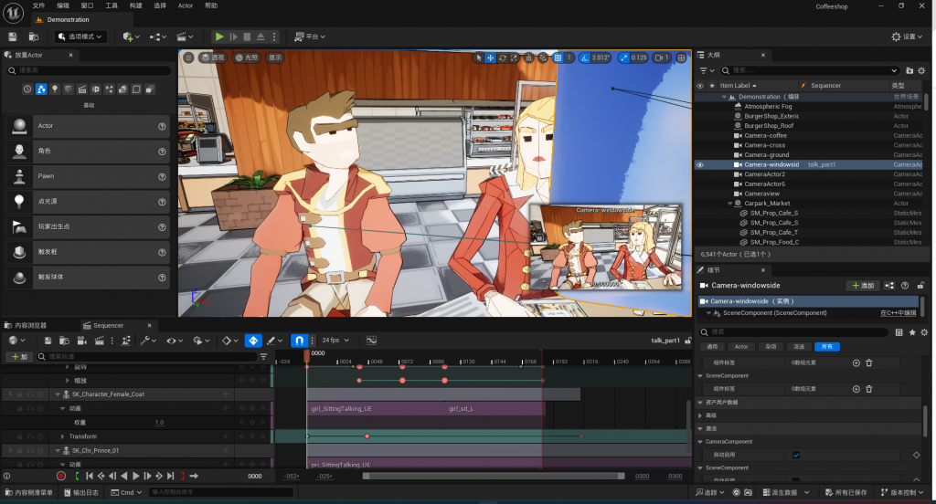Click the edit in C++ link (在C++中编辑)
This screenshot has width=936, height=504.
click(899, 313)
